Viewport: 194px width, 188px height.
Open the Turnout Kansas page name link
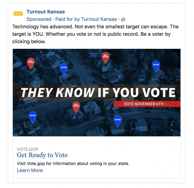click(x=46, y=12)
